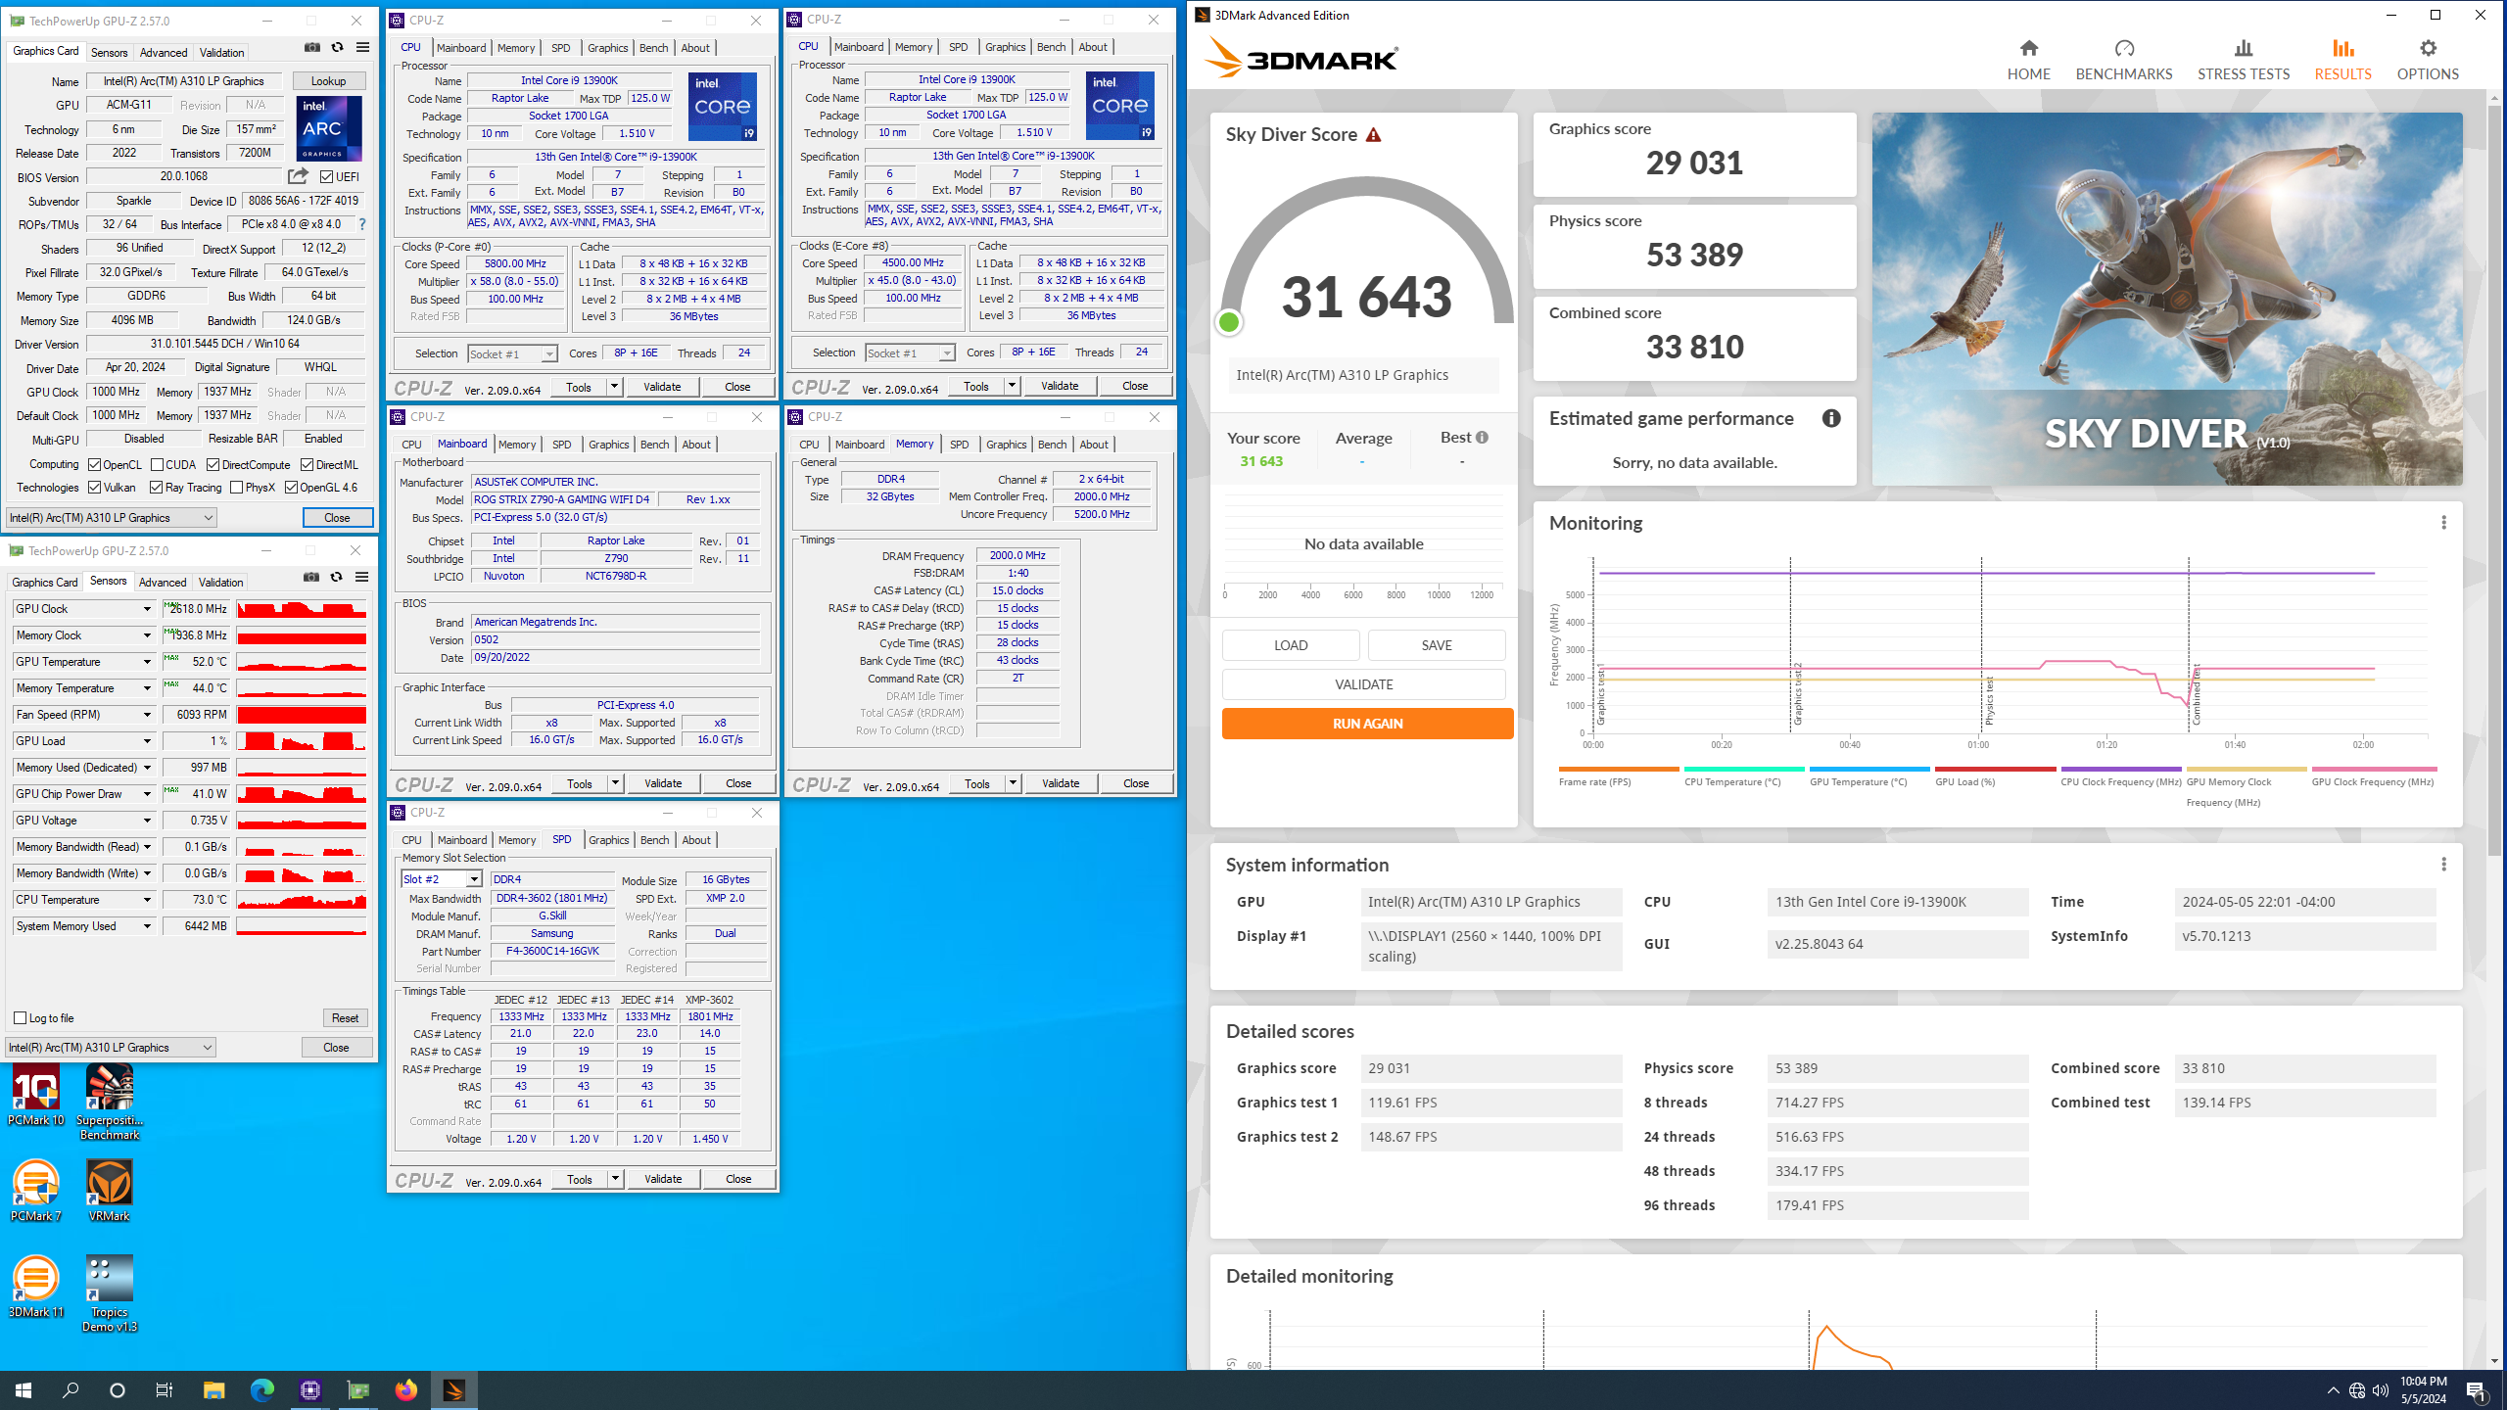Click the Bus Interface question mark in GPU-Z
Image resolution: width=2507 pixels, height=1410 pixels.
tap(362, 224)
